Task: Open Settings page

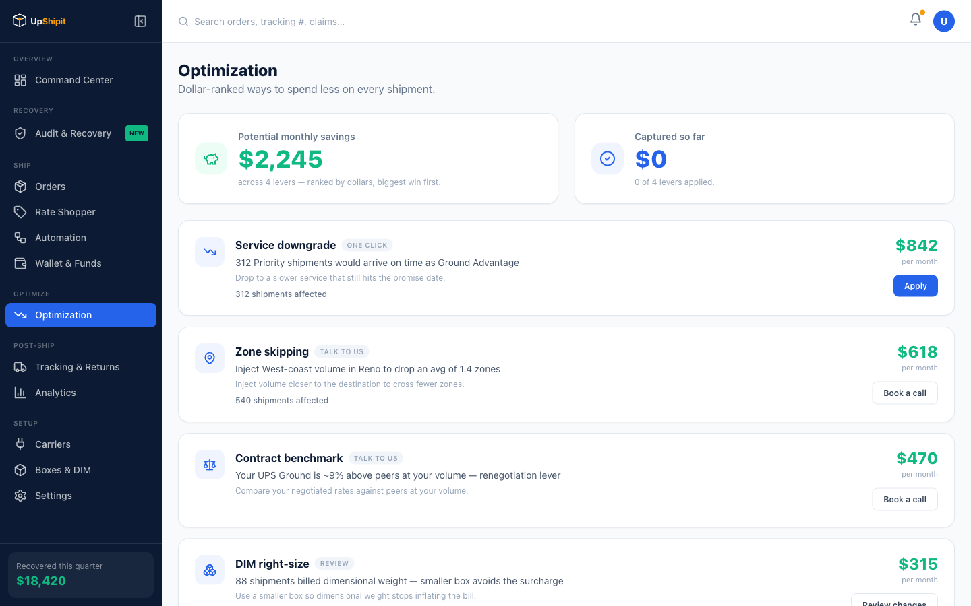Action: point(81,496)
